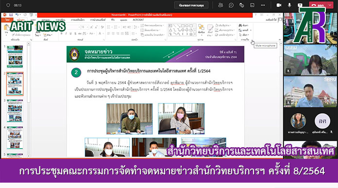Viewport: 338px width, 188px height.
Task: Open the rooms icon in Teams toolbar
Action: click(252, 5)
